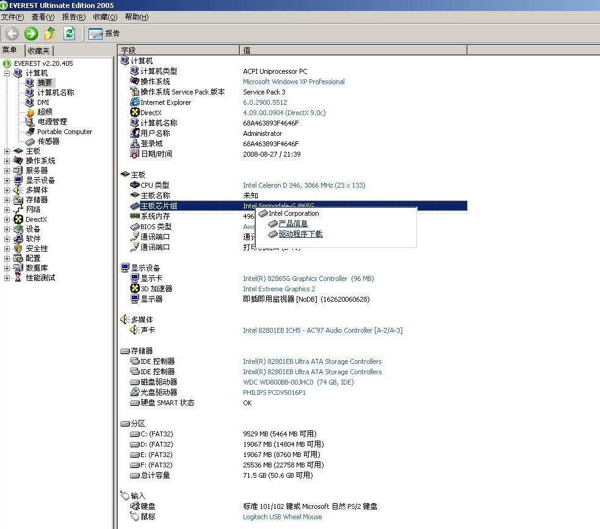The height and width of the screenshot is (529, 600).
Task: Expand the 网络 tree node
Action: [x=7, y=210]
